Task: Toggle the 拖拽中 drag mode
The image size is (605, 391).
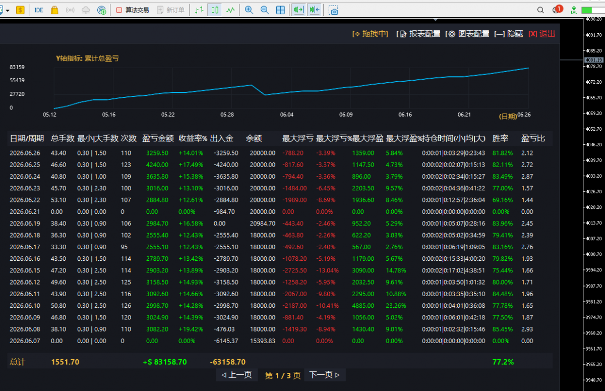Action: click(371, 34)
